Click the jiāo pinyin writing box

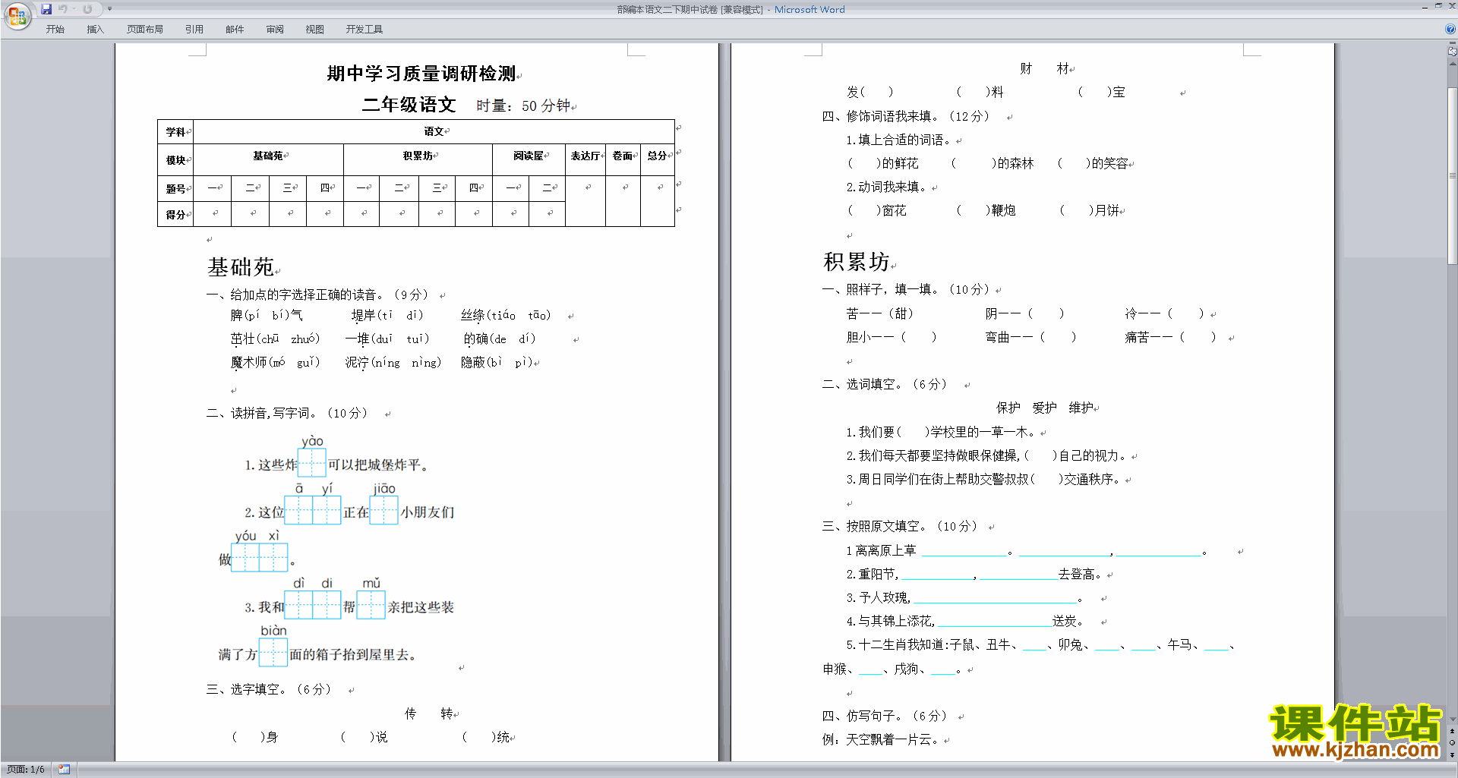coord(384,510)
